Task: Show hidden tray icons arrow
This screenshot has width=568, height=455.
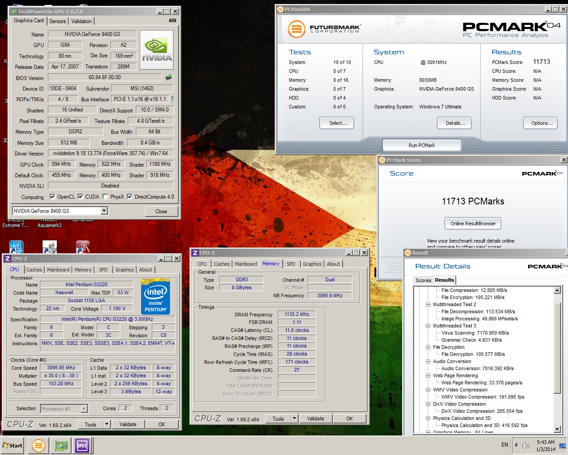Action: [516, 445]
